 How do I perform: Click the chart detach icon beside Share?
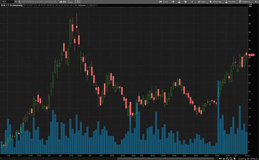tap(173, 2)
